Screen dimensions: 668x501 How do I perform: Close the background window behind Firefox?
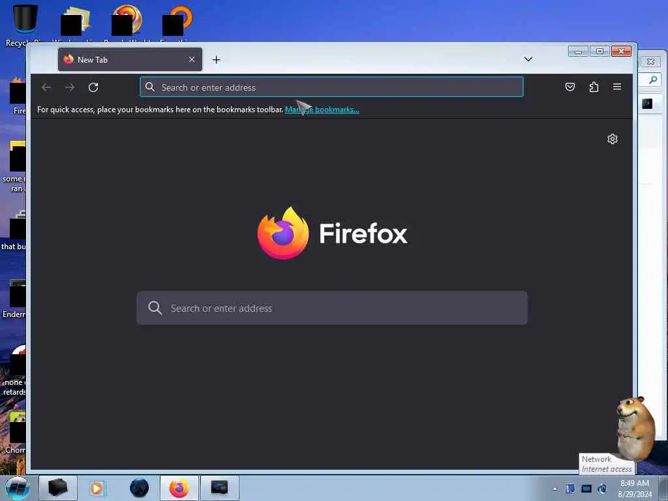pyautogui.click(x=650, y=62)
